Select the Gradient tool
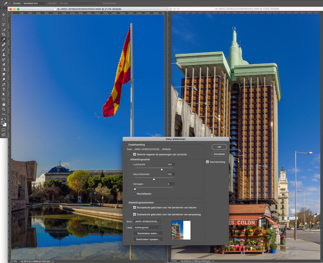The height and width of the screenshot is (263, 323). click(4, 69)
